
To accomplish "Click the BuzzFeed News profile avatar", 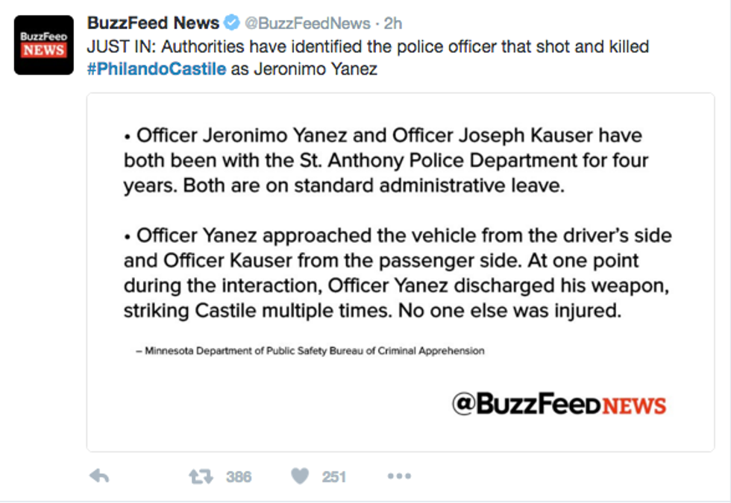I will coord(44,45).
